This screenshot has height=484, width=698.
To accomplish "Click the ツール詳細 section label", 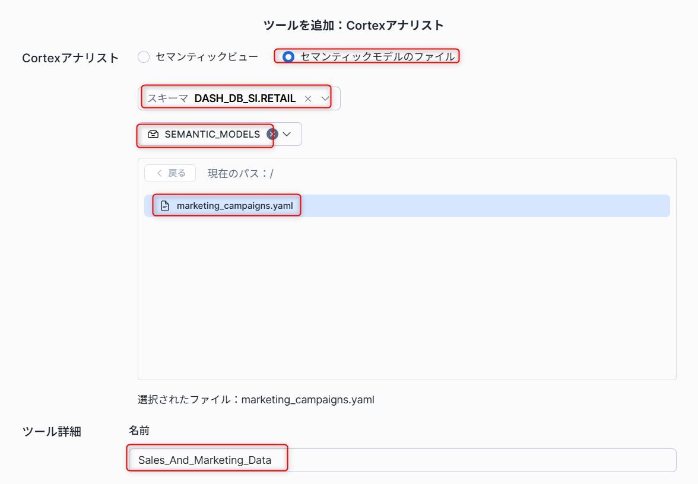I will pyautogui.click(x=51, y=431).
